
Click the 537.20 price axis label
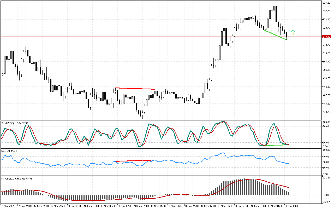click(x=326, y=3)
